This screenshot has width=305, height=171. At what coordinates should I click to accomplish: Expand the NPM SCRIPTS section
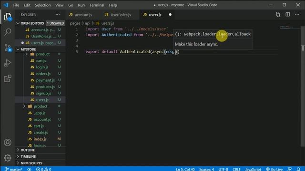click(x=31, y=163)
